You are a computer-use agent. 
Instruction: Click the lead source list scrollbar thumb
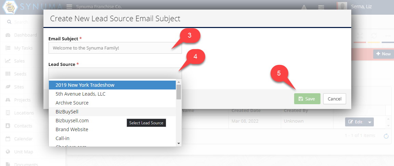pyautogui.click(x=179, y=92)
